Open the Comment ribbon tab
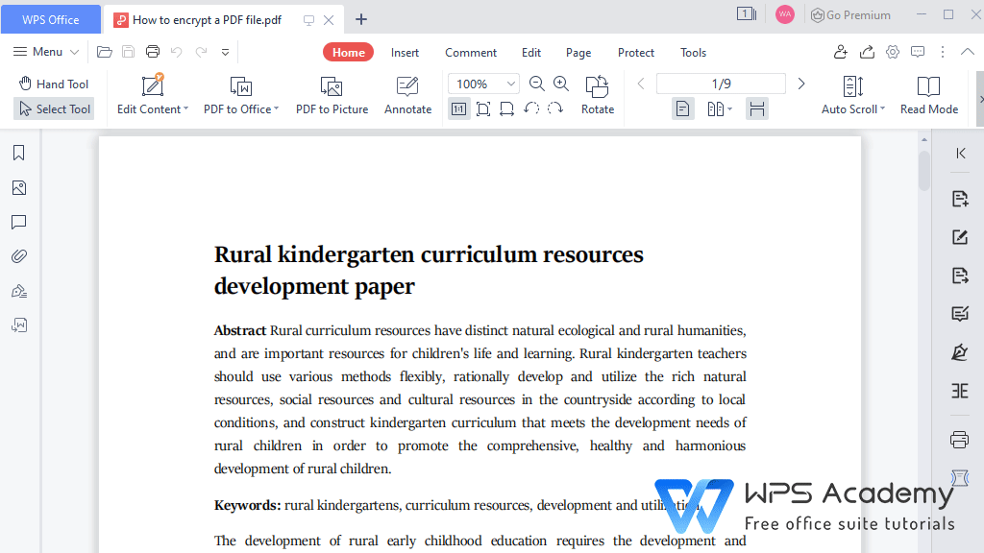This screenshot has width=984, height=553. click(x=471, y=53)
